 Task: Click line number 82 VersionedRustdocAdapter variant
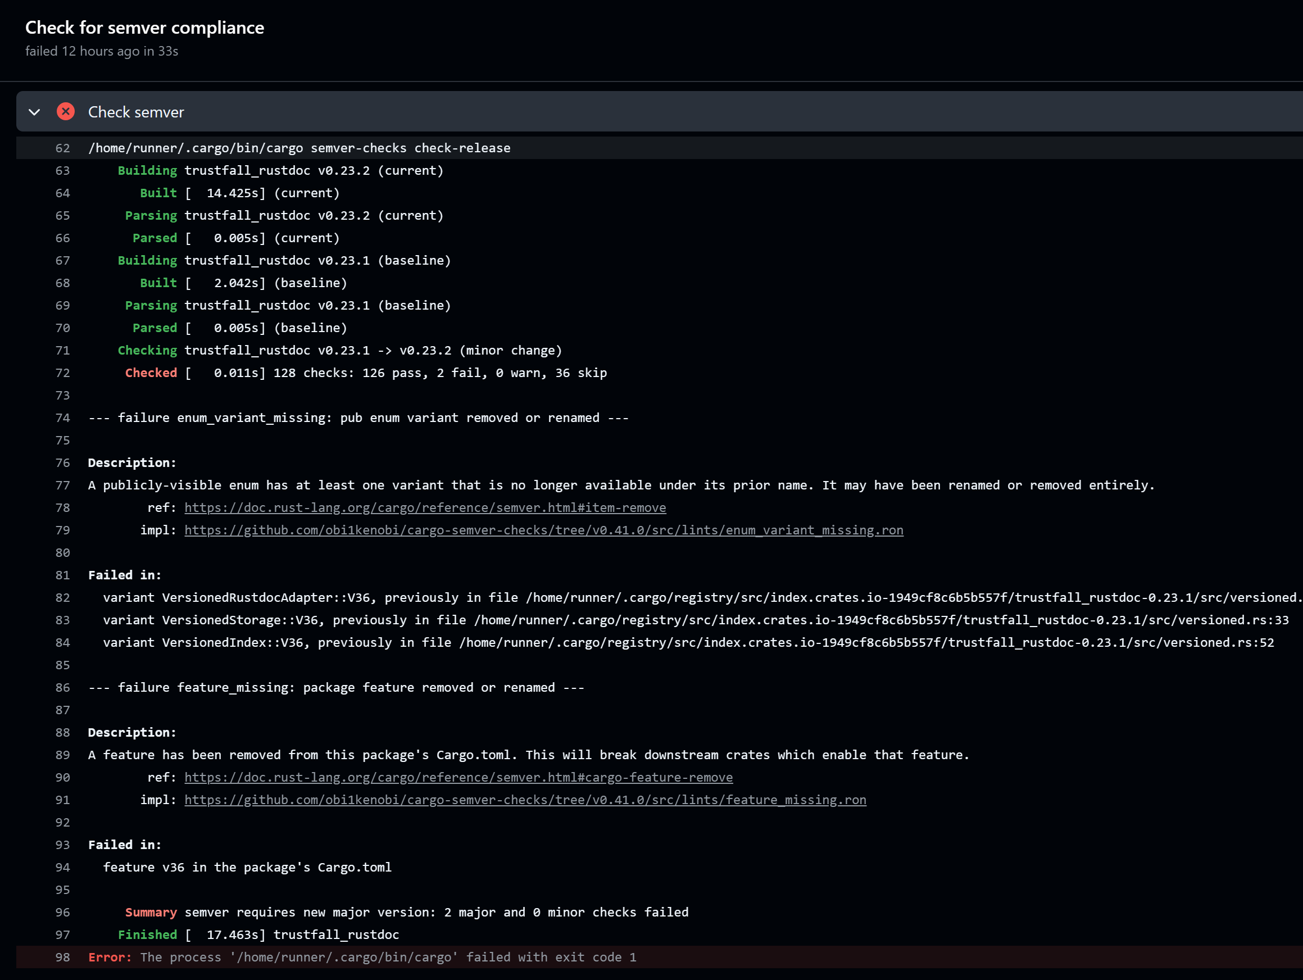click(x=62, y=598)
